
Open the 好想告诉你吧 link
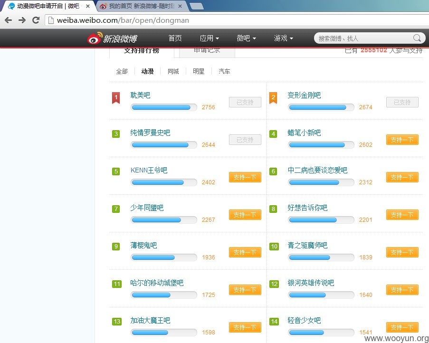pyautogui.click(x=307, y=208)
